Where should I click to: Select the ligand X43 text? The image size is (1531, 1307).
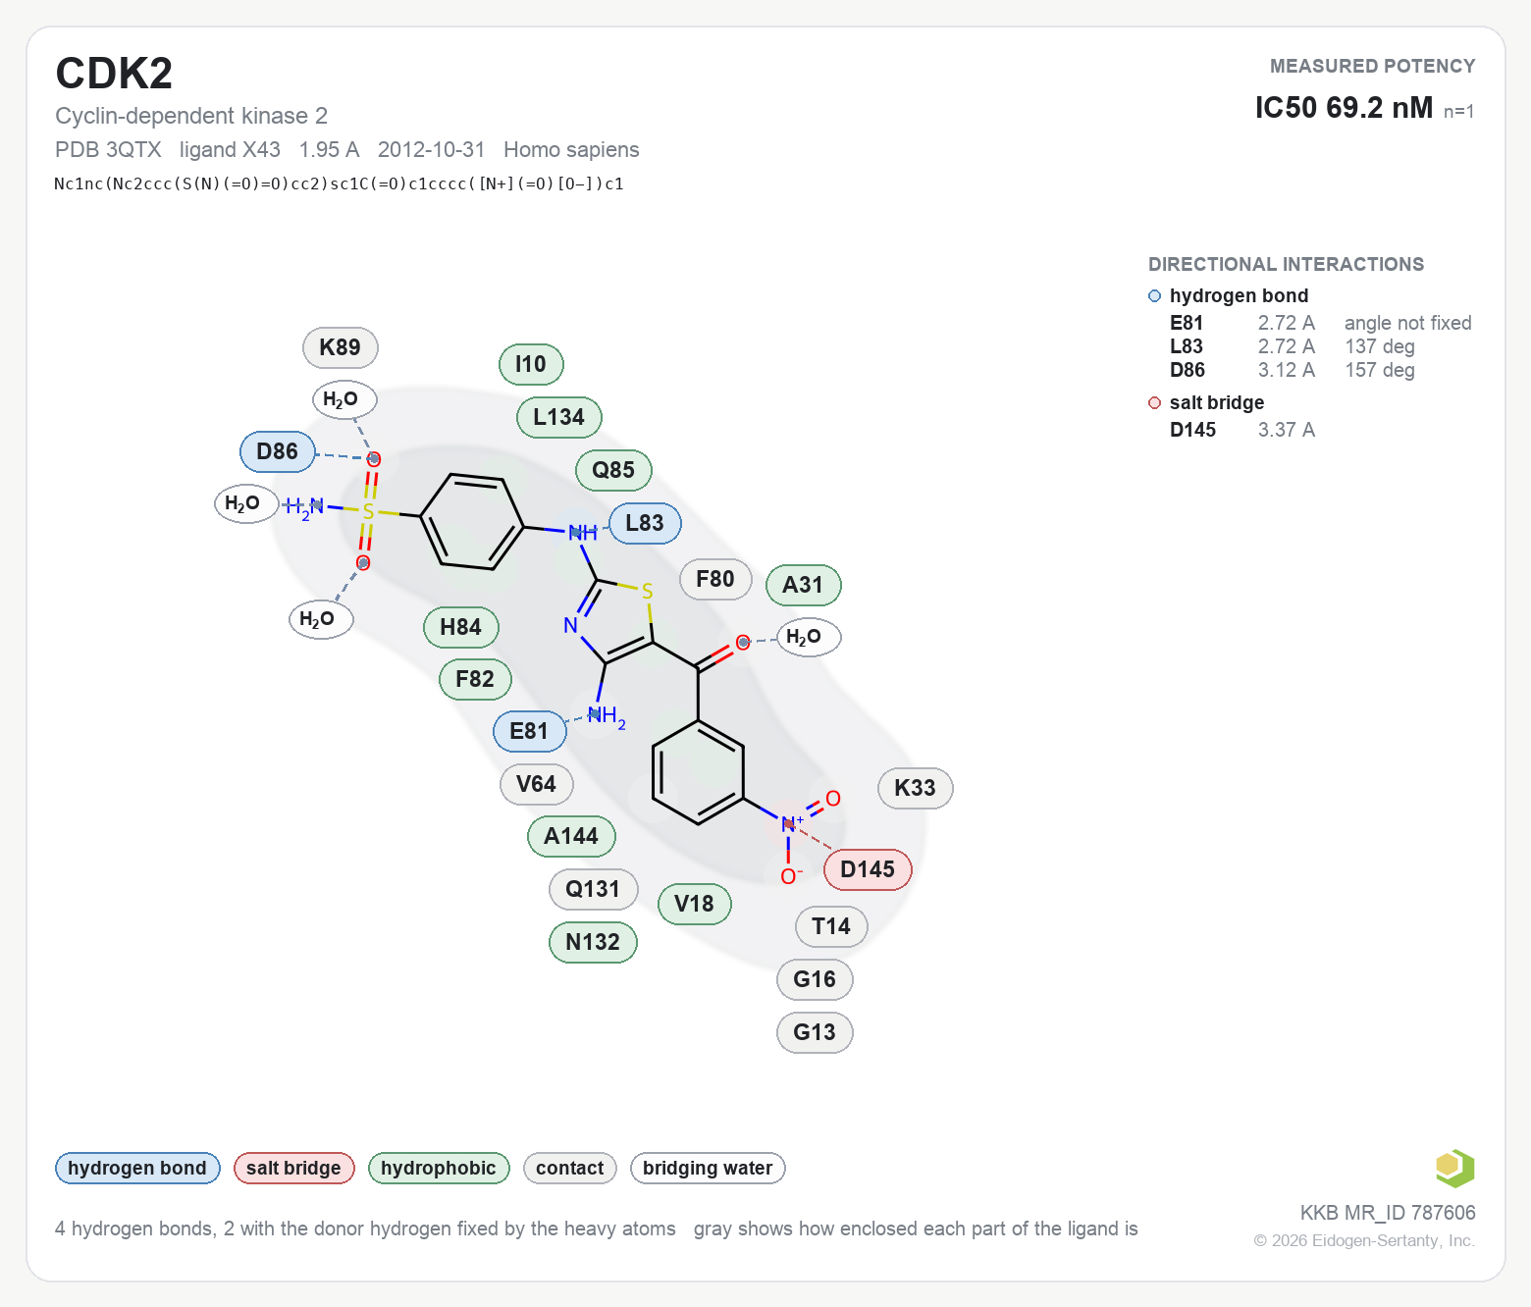[230, 149]
